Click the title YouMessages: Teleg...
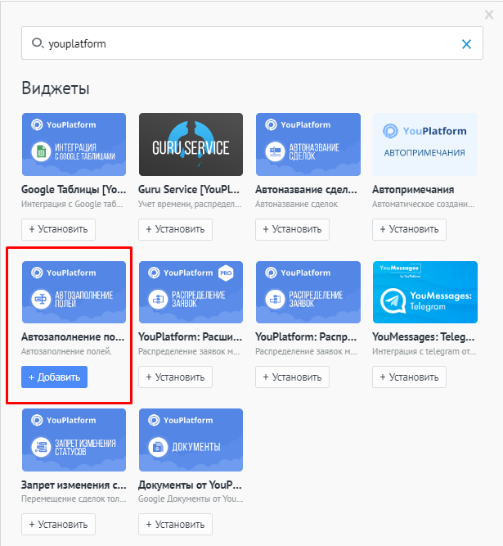This screenshot has width=503, height=546. pos(424,337)
